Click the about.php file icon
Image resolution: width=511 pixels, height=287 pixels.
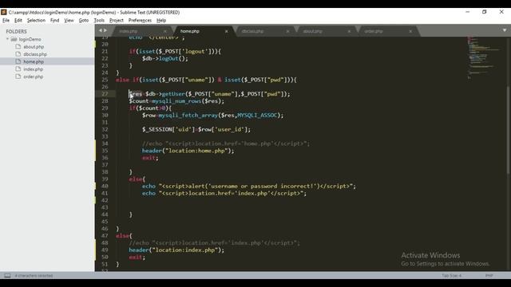click(x=18, y=46)
